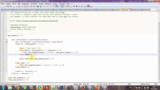
Task: Toggle synchronized horizontal scrolling
Action: pyautogui.click(x=53, y=6)
